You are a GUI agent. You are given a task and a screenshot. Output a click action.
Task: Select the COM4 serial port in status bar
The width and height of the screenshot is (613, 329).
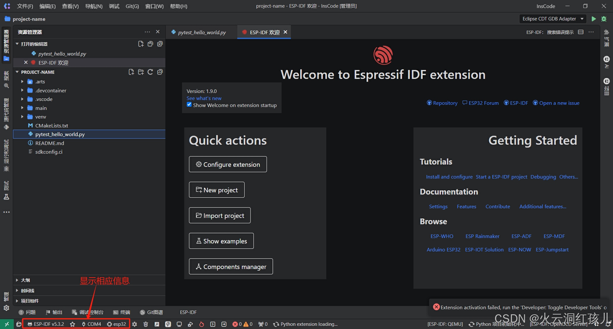point(91,324)
